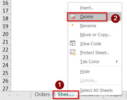Select row 20 header

point(5,34)
